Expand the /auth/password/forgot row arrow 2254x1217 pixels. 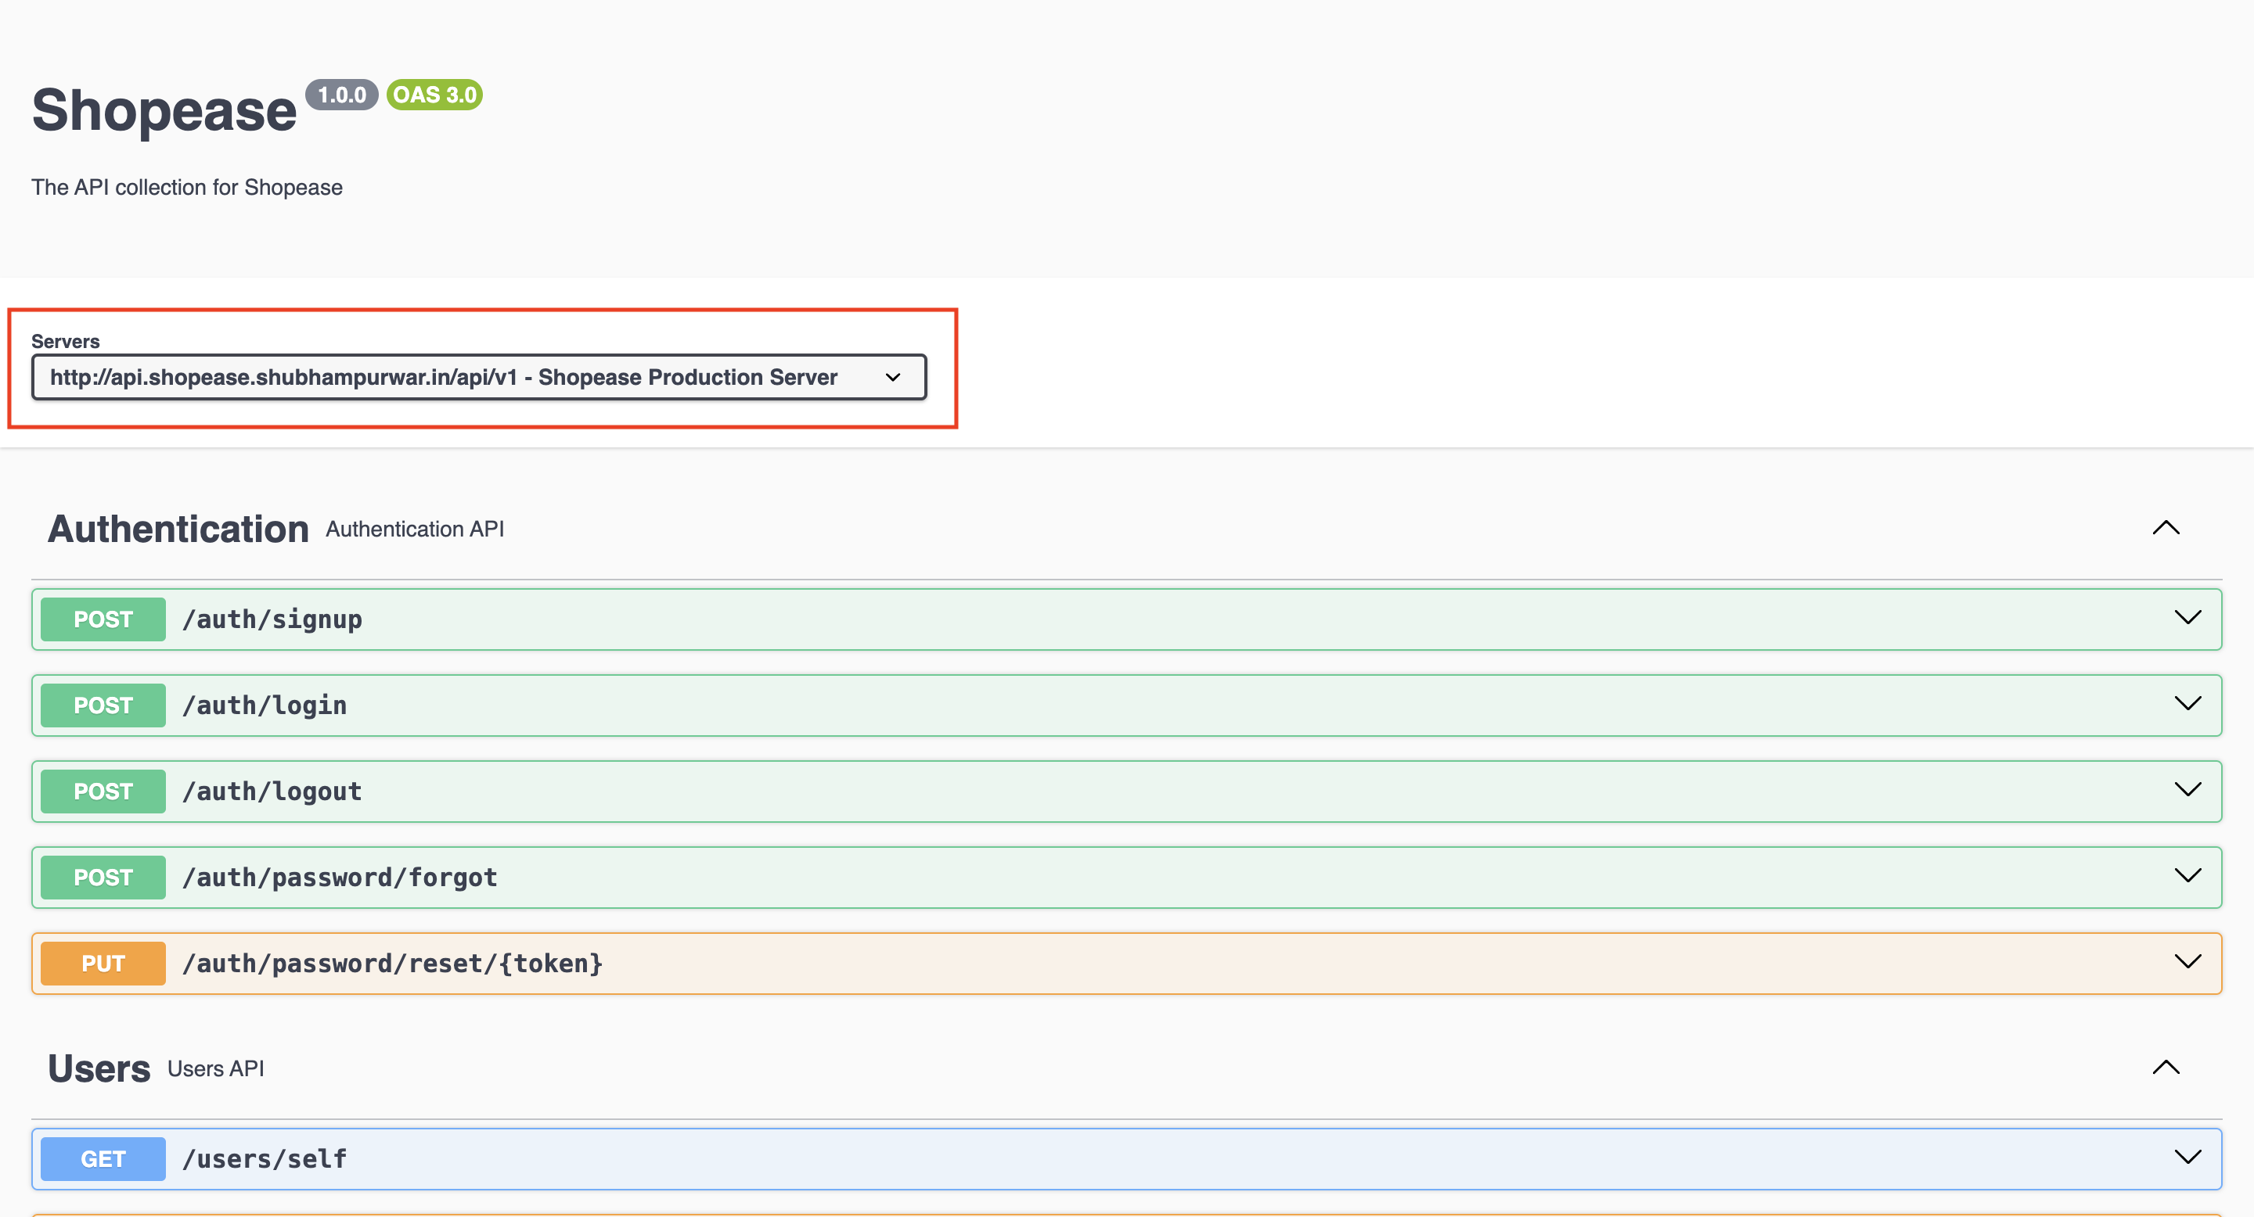[2187, 876]
